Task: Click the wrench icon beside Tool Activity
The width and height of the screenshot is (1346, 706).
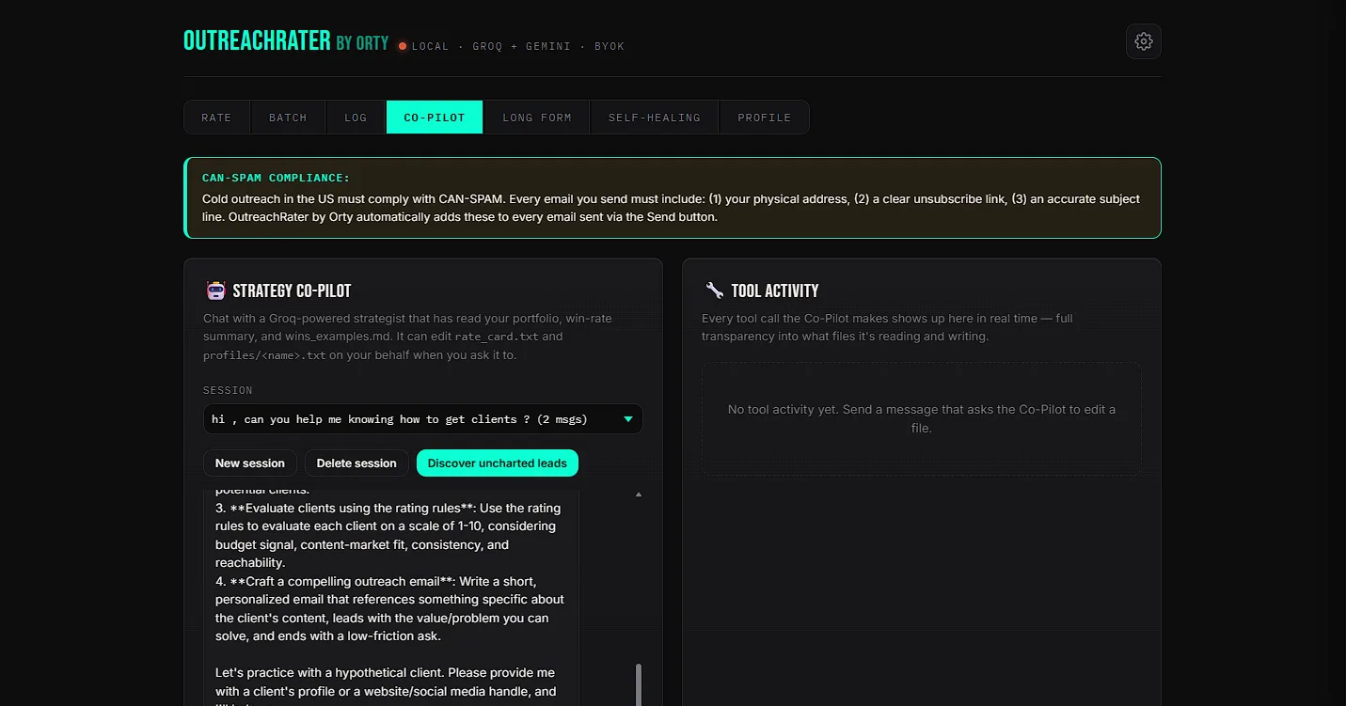Action: click(x=714, y=290)
